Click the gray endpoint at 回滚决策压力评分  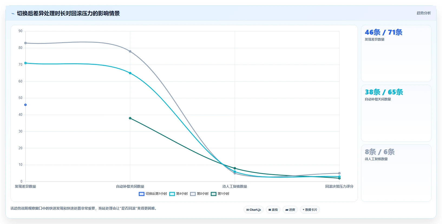tap(339, 173)
